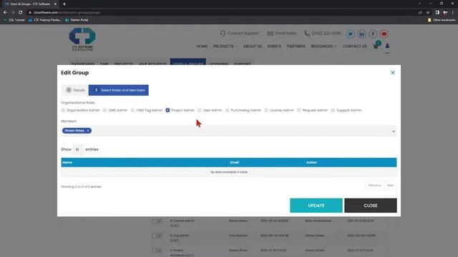This screenshot has height=257, width=458.
Task: Click the Email Sales link
Action: pos(285,34)
